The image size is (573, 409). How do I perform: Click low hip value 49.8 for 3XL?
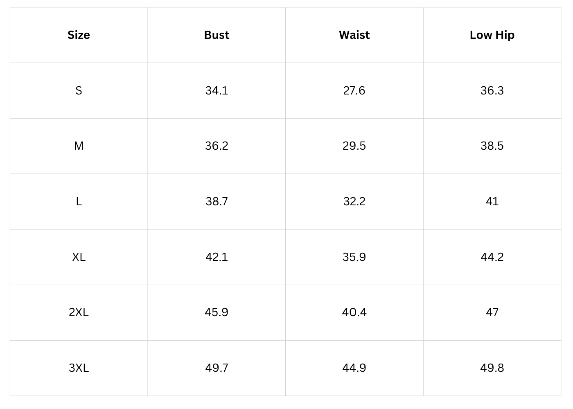point(492,368)
